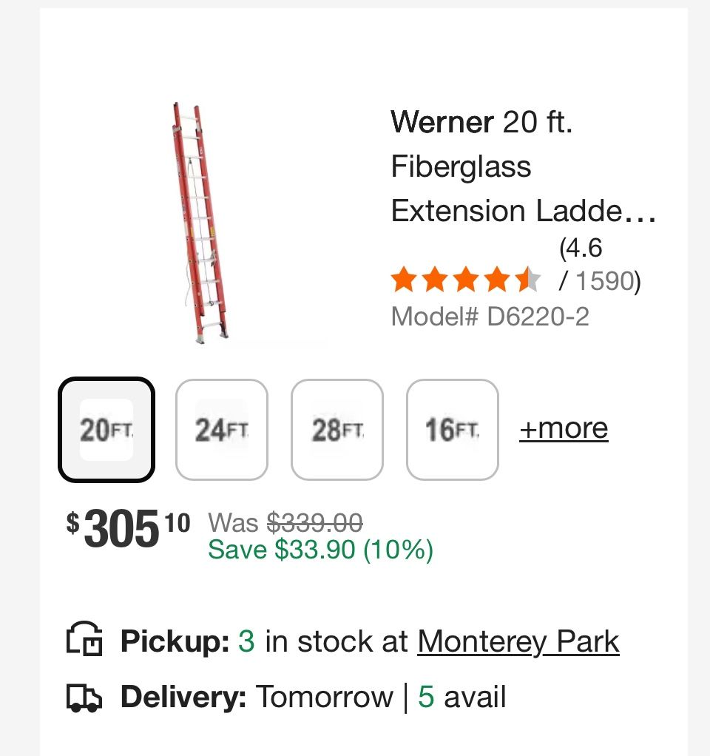This screenshot has width=710, height=756.
Task: Open the 1590 reviews count
Action: 601,281
